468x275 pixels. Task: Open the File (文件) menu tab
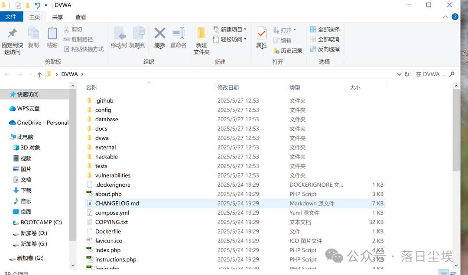[11, 17]
